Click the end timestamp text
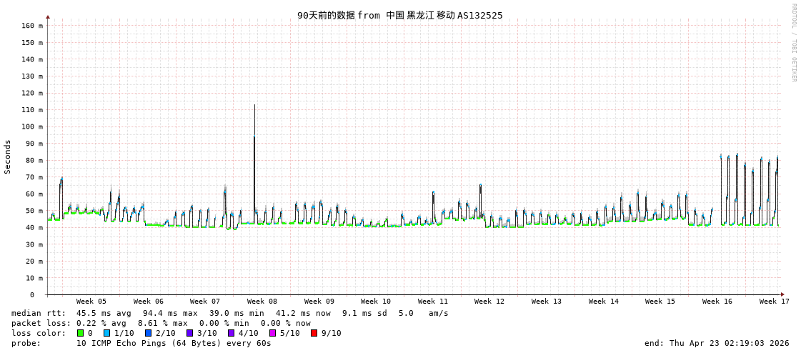This screenshot has width=801, height=353. (717, 343)
